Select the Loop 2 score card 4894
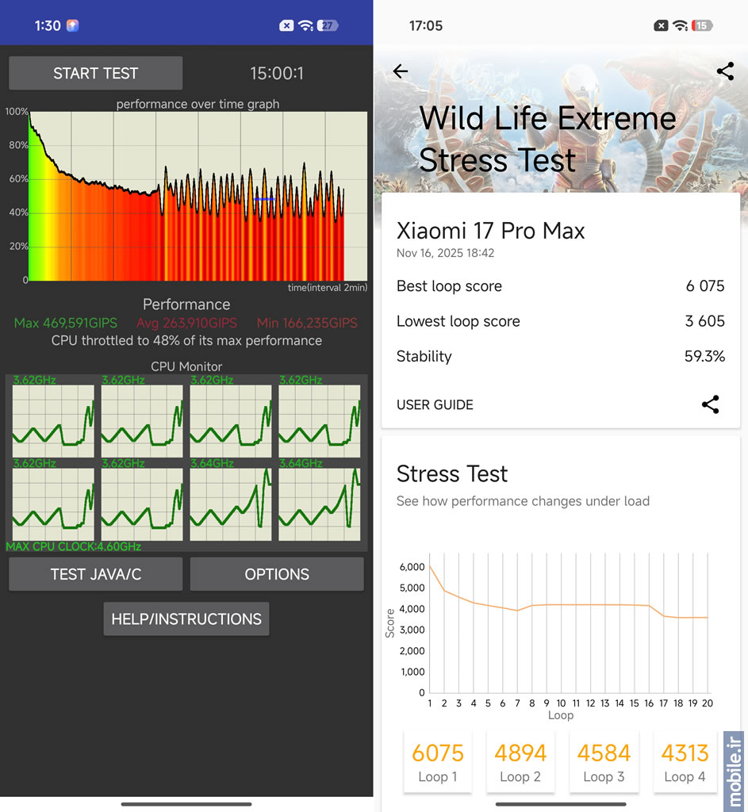 [x=520, y=762]
